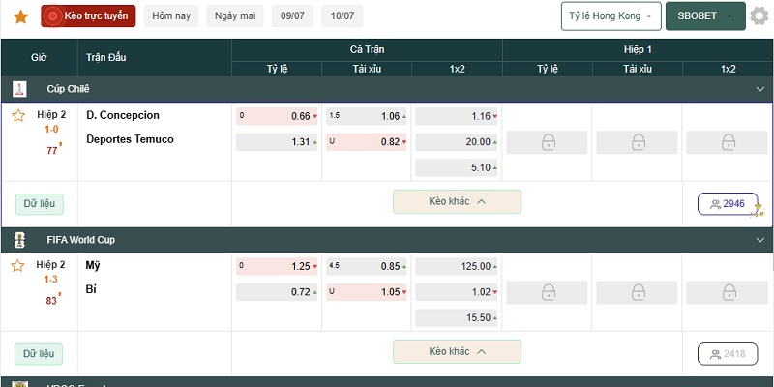Click the orange favorites star at top left
The width and height of the screenshot is (774, 387).
pyautogui.click(x=20, y=16)
